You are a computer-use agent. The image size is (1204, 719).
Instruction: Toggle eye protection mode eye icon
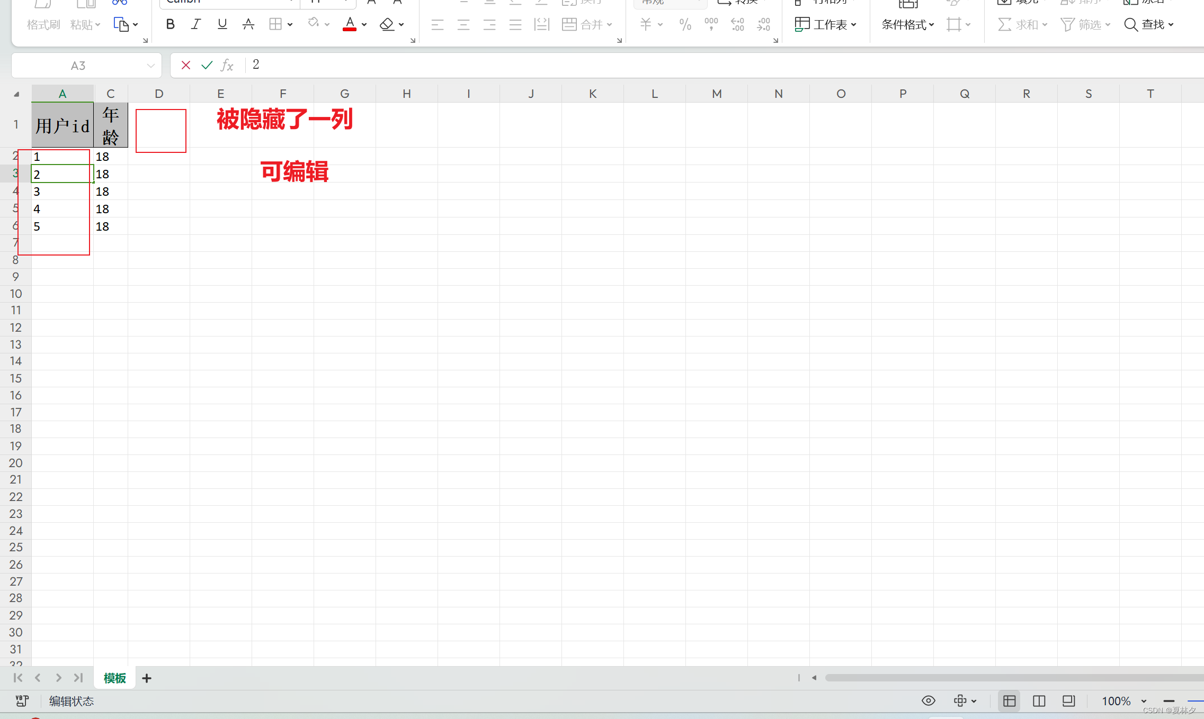928,701
